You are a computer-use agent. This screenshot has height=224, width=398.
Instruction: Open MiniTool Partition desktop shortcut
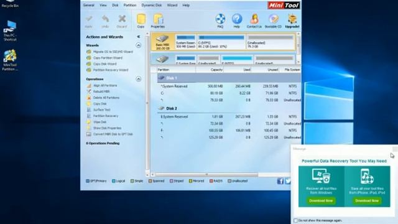(x=10, y=60)
